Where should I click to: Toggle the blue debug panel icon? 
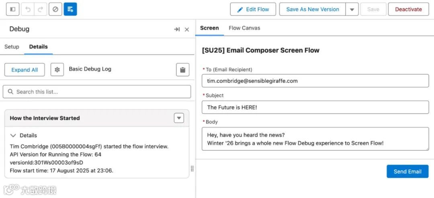tap(70, 9)
